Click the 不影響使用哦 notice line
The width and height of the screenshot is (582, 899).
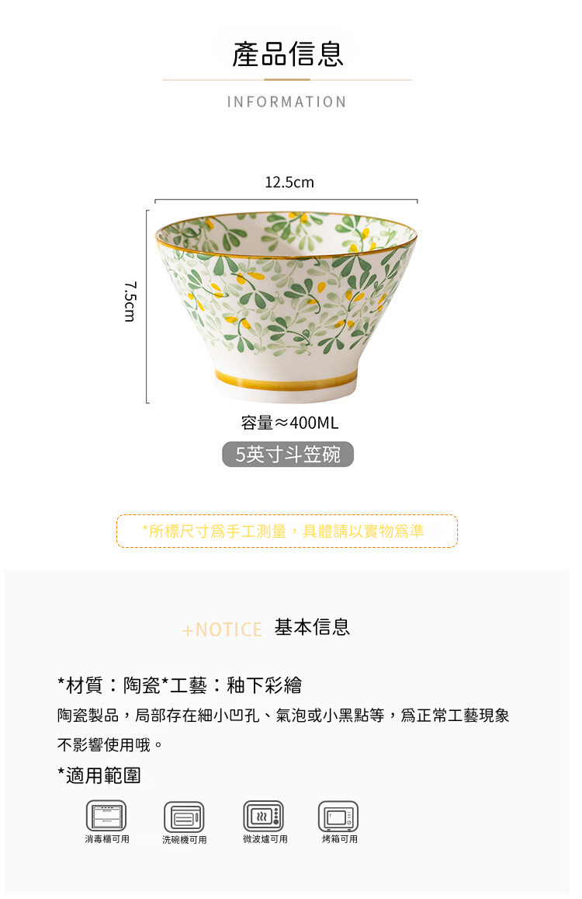(x=110, y=745)
